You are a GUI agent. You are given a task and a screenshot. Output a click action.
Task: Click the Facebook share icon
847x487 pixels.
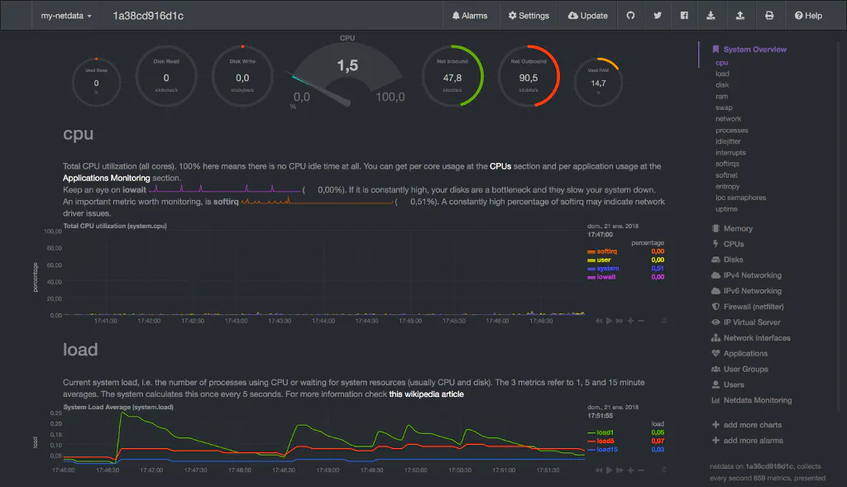point(684,16)
